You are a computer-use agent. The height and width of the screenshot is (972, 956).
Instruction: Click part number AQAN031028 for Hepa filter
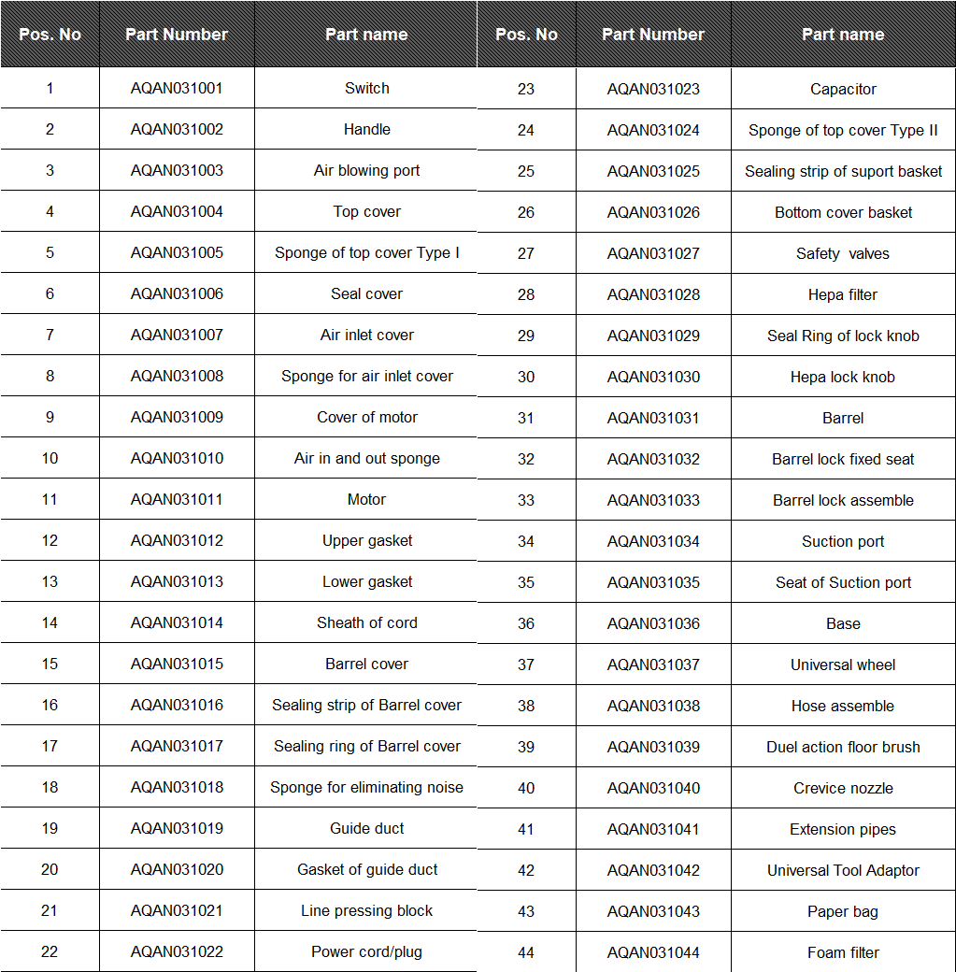click(653, 294)
